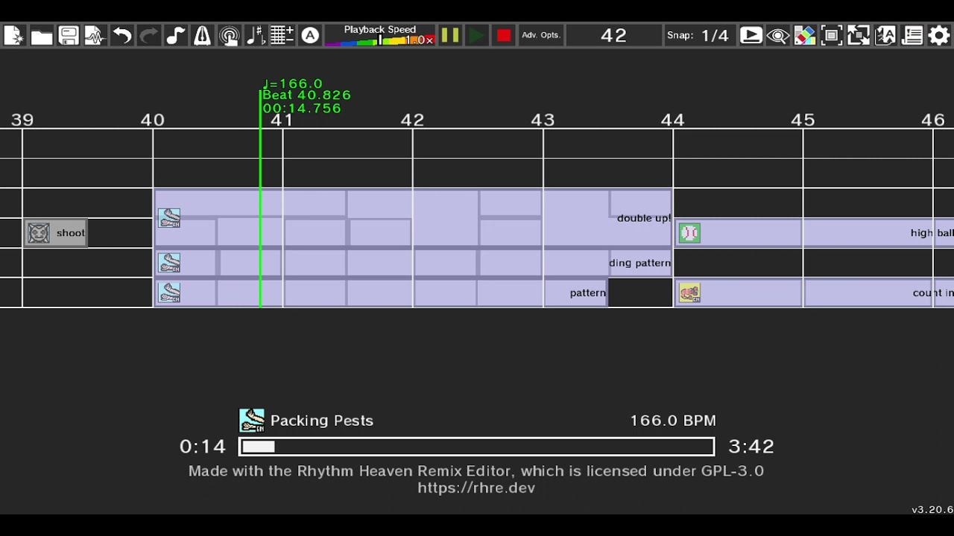Click the tempo marker reading 166.0
Screen dimensions: 954x536
point(292,84)
